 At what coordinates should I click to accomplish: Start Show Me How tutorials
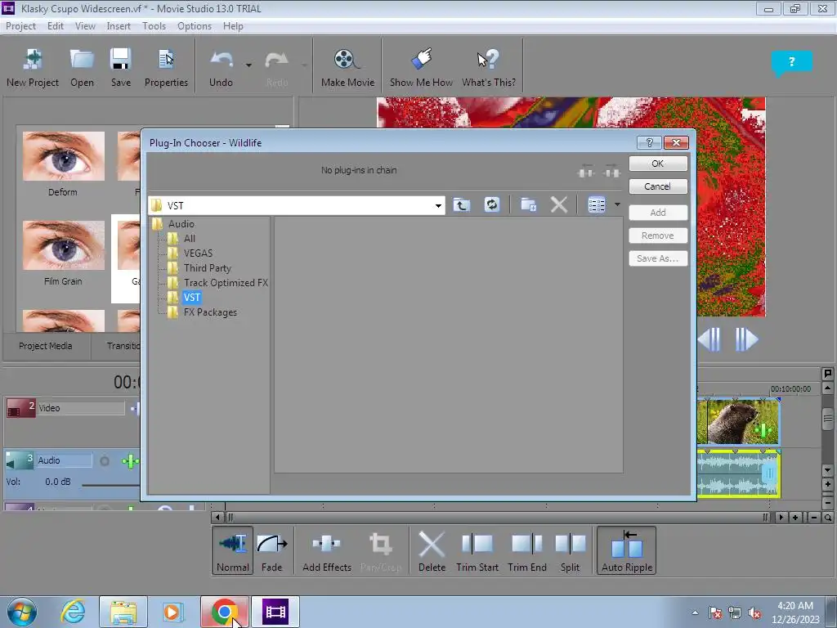[421, 67]
